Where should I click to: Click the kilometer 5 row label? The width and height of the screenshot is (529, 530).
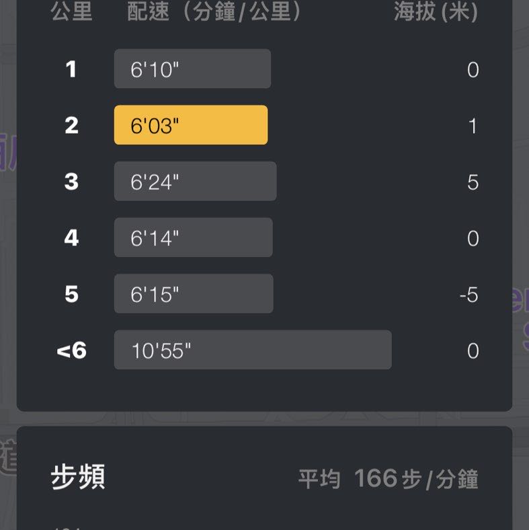pos(71,295)
